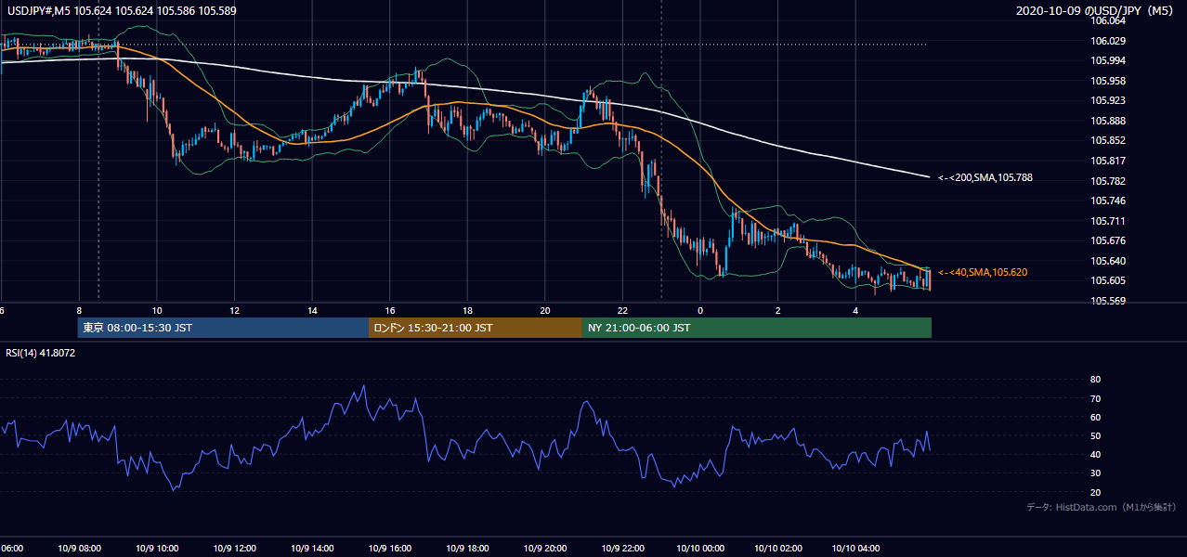Click RSI axis level 40

[1095, 454]
